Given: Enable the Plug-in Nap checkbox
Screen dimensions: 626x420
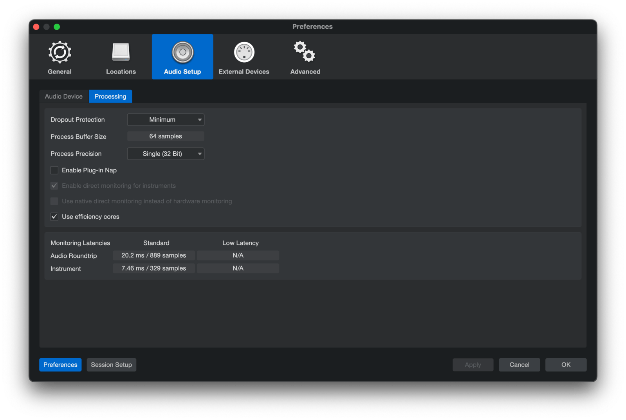Looking at the screenshot, I should click(54, 170).
